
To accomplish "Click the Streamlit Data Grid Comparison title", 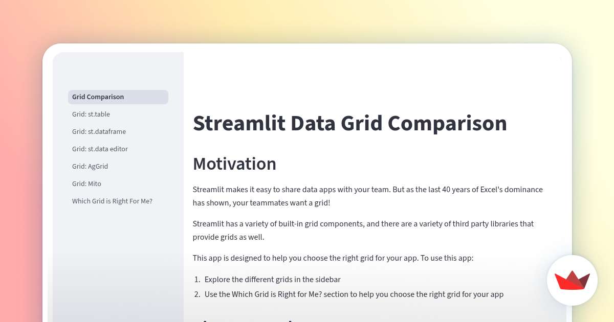I will click(x=349, y=123).
